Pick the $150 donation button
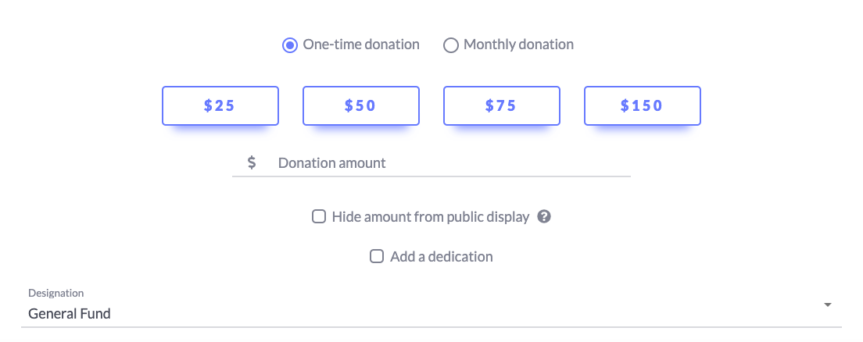This screenshot has width=863, height=342. point(643,105)
